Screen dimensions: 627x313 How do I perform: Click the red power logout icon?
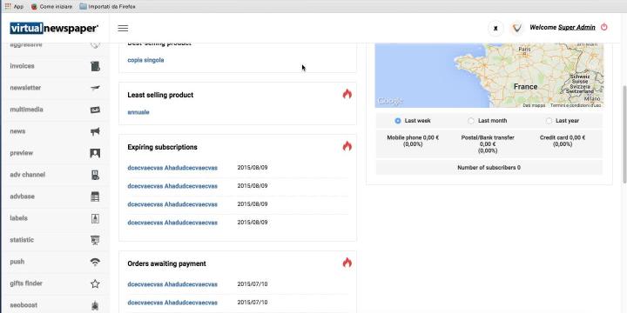point(604,27)
